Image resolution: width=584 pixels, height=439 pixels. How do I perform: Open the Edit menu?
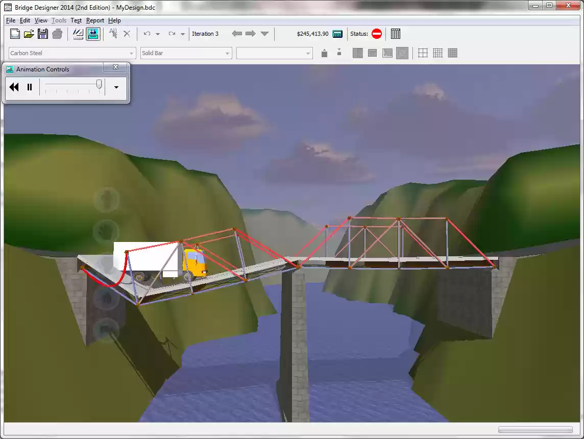tap(25, 20)
